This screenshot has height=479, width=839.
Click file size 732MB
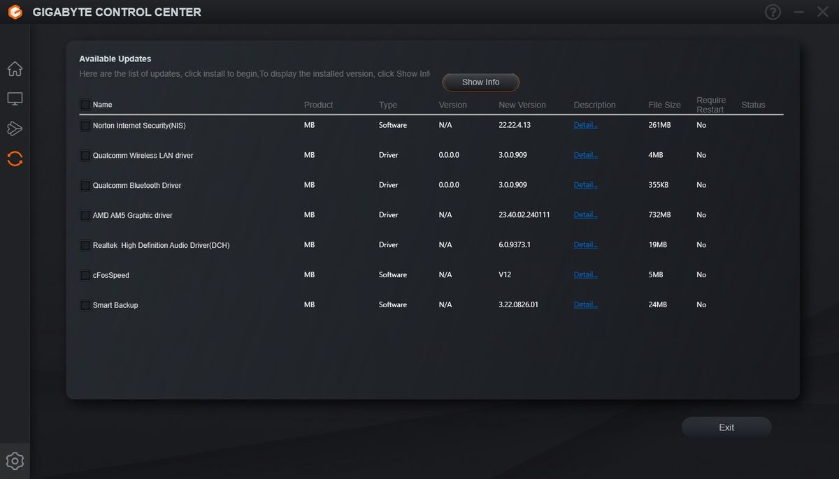[660, 215]
